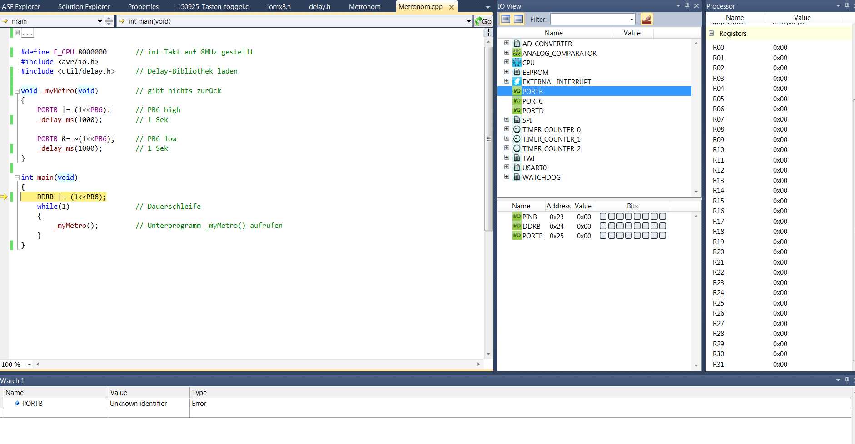Screen dimensions: 855x444
Task: Collapse the _myMetro function code block
Action: coord(17,90)
